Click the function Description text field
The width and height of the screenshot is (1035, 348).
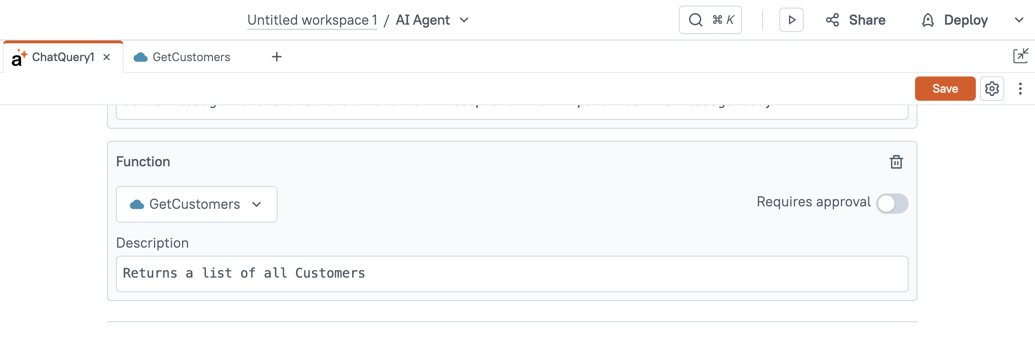pyautogui.click(x=512, y=274)
